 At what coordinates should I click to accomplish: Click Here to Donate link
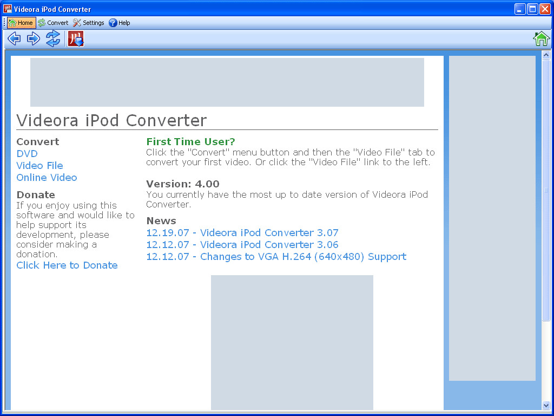(67, 265)
